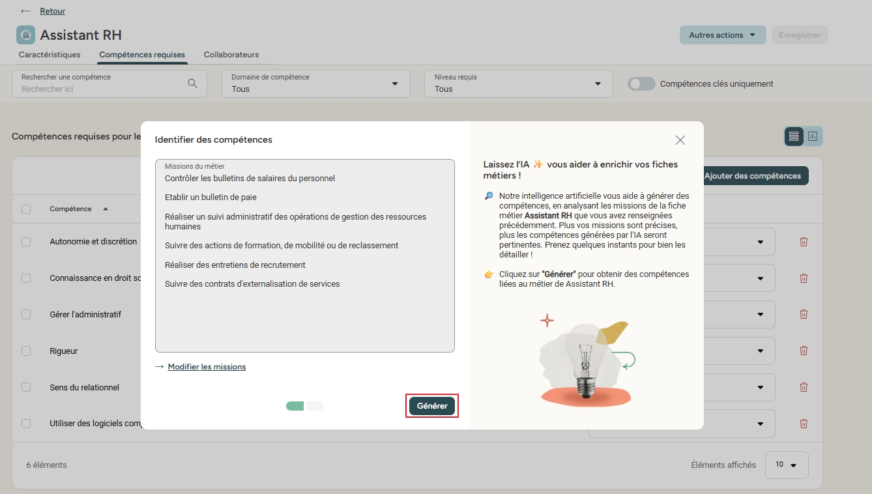Delete the Rigueur competency row
Screen dimensions: 872x494
(803, 351)
